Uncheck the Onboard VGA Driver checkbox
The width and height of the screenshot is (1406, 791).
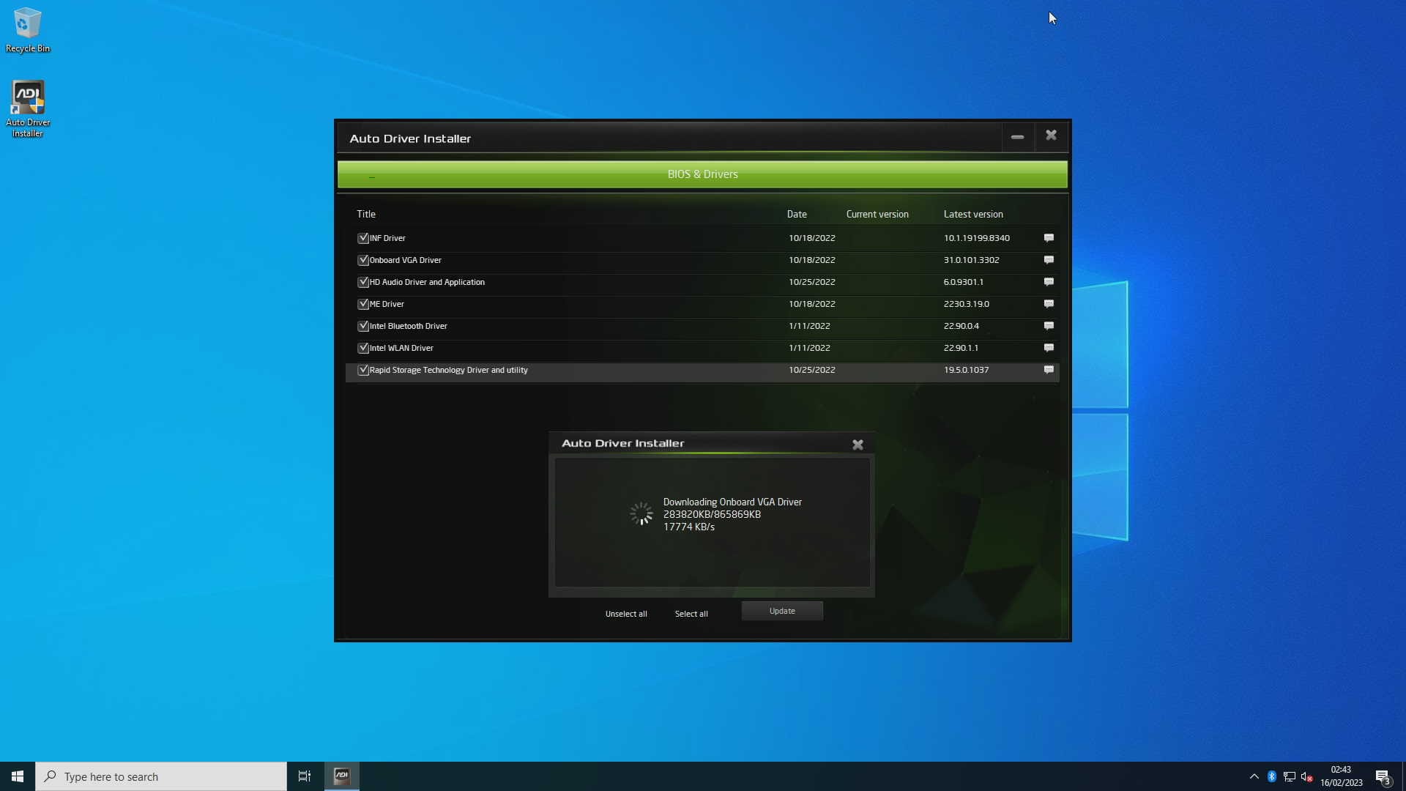click(363, 260)
